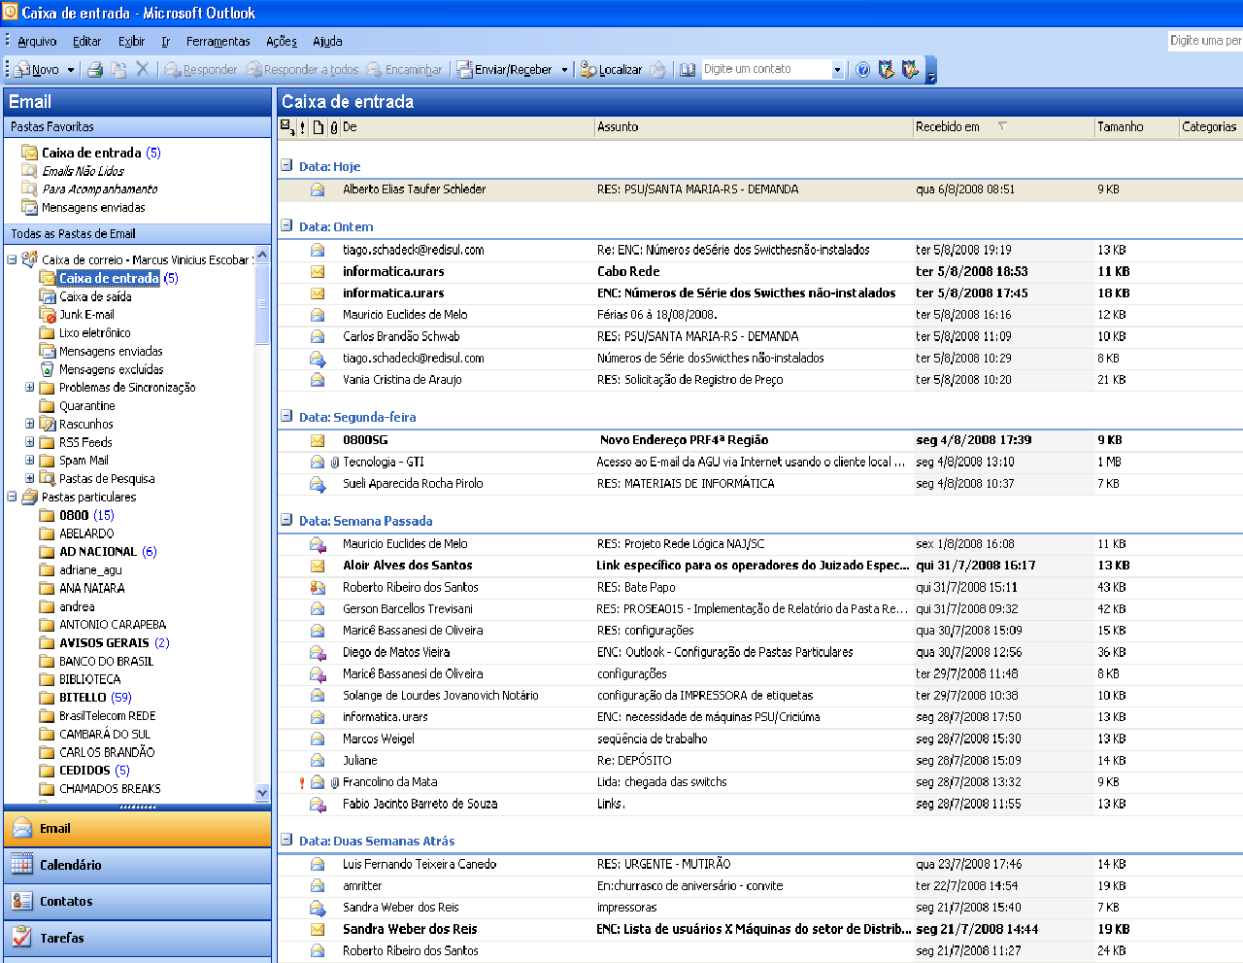The image size is (1243, 963).
Task: Click the print icon in toolbar
Action: point(95,70)
